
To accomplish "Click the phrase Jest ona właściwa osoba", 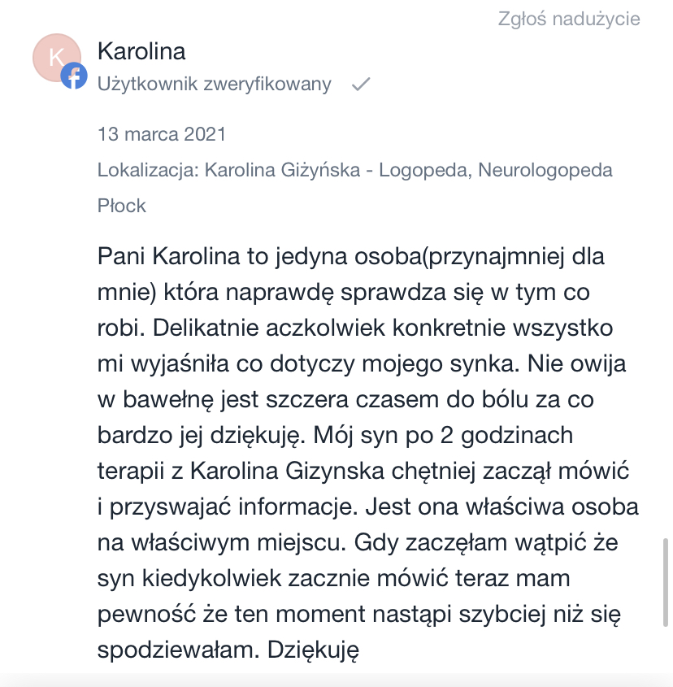I will coord(502,507).
